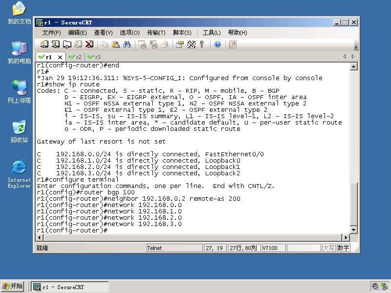Image resolution: width=391 pixels, height=293 pixels.
Task: Click the Copy toolbar icon
Action: tap(104, 44)
